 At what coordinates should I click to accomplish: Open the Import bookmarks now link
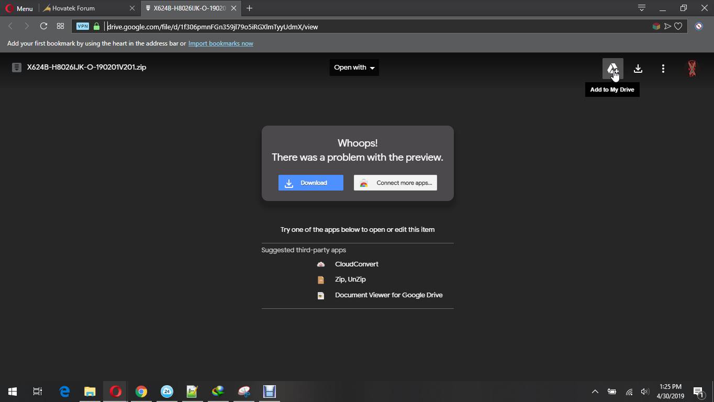(220, 43)
